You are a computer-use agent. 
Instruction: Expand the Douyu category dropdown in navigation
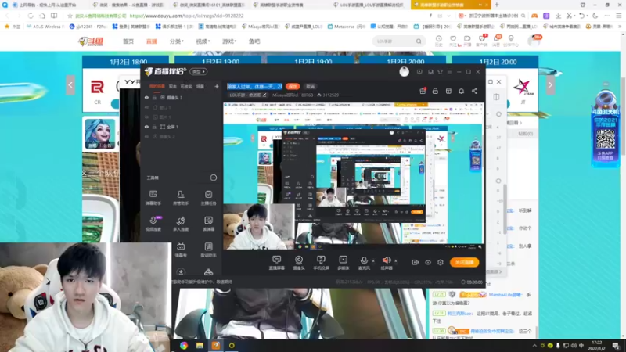177,41
